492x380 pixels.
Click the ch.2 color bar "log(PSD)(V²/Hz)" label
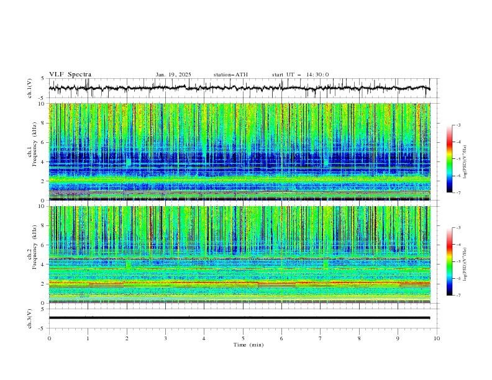coord(465,264)
